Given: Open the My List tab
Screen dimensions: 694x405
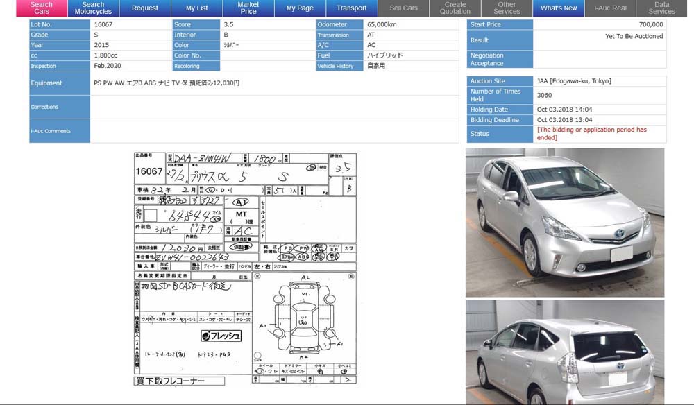Looking at the screenshot, I should [196, 8].
